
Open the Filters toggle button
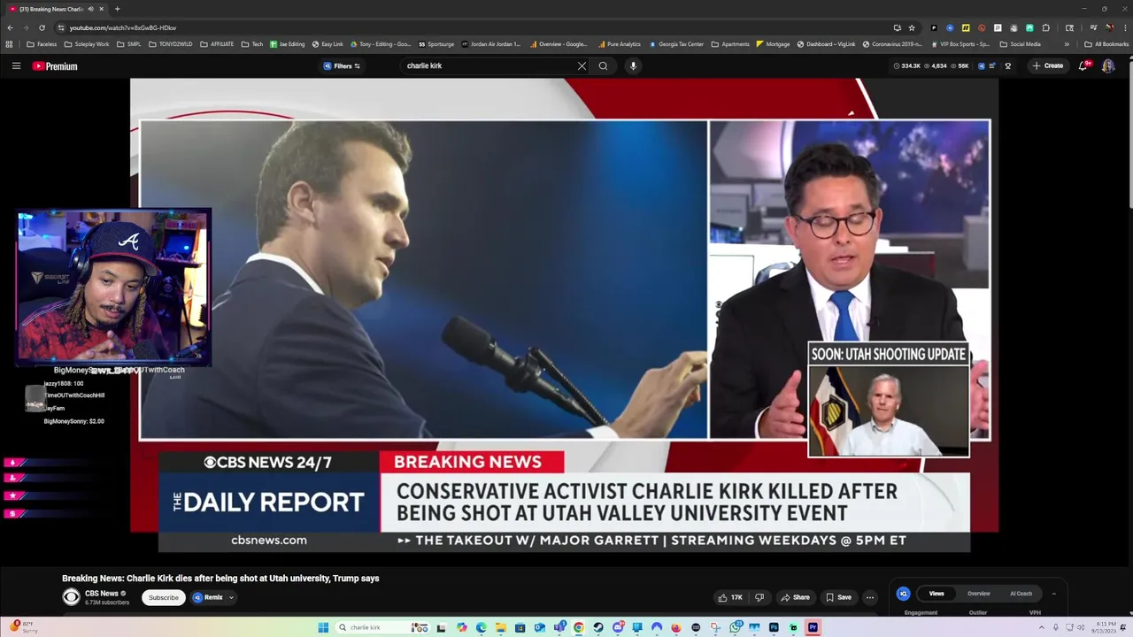342,65
